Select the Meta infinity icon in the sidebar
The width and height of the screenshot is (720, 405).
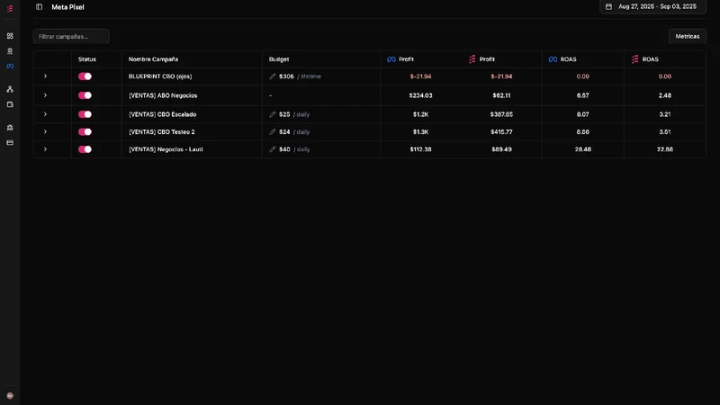click(10, 66)
